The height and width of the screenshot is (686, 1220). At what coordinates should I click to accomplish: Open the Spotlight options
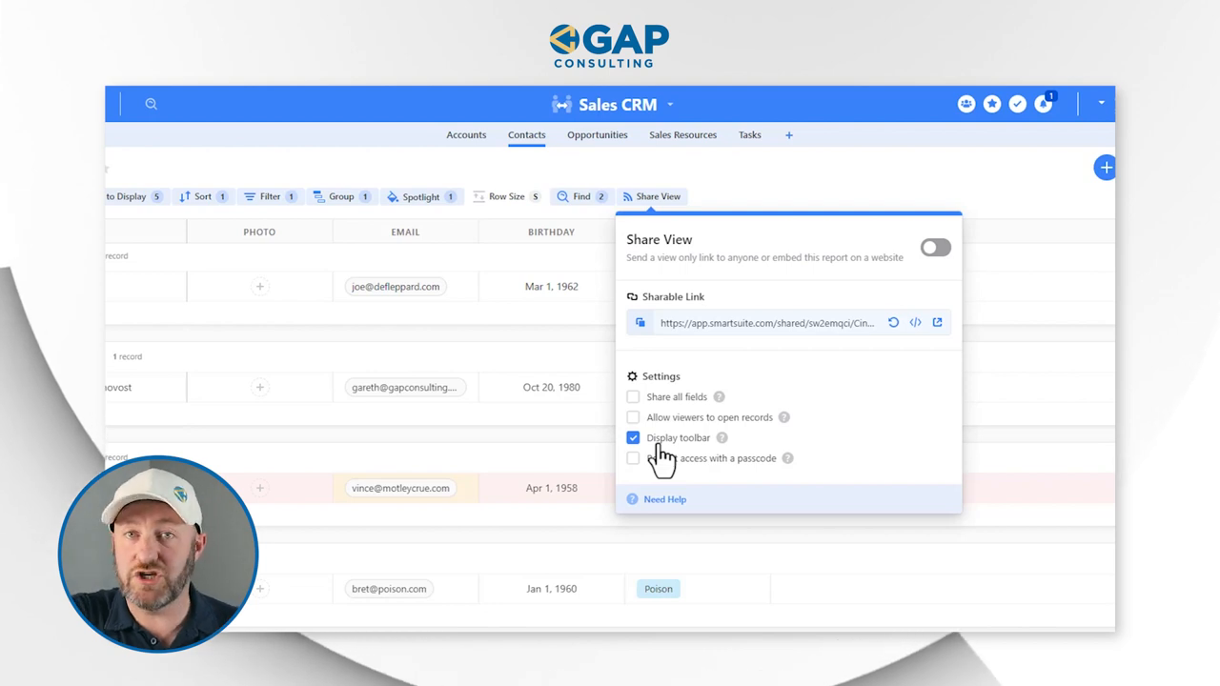coord(421,196)
